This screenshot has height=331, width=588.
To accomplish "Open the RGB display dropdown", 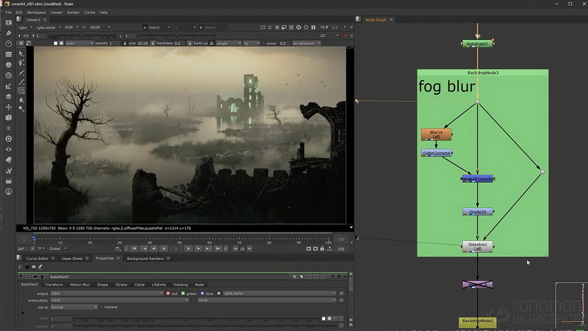I will 72,28.
